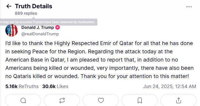The width and height of the screenshot is (200, 106).
Task: Click the reply speech bubble button
Action: (x=23, y=101)
